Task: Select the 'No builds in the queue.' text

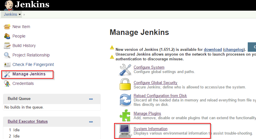Action: point(24,107)
